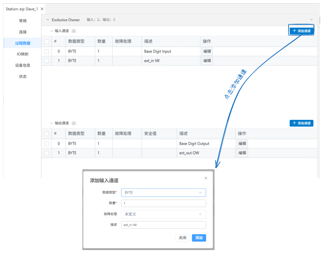Check the ext_in IW row
323x253 pixels.
(x=47, y=61)
